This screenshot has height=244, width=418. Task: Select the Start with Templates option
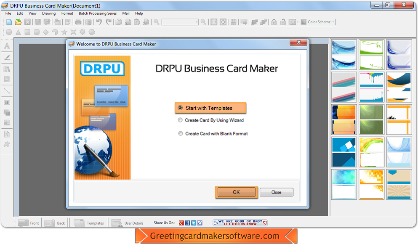(x=210, y=108)
